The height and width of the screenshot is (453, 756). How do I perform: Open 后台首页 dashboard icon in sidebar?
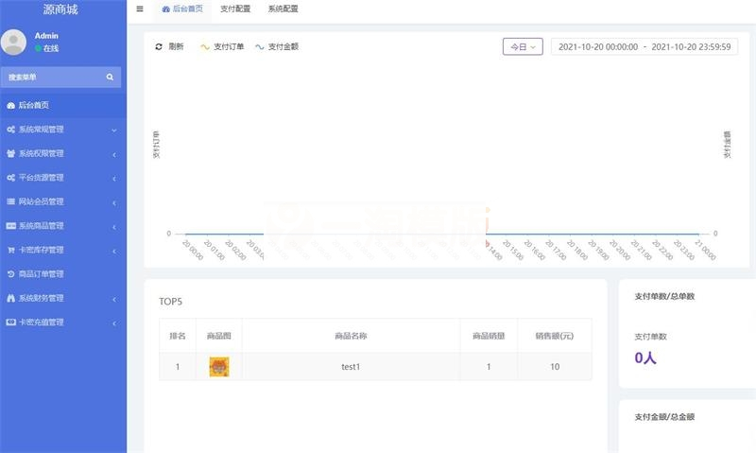pyautogui.click(x=11, y=105)
